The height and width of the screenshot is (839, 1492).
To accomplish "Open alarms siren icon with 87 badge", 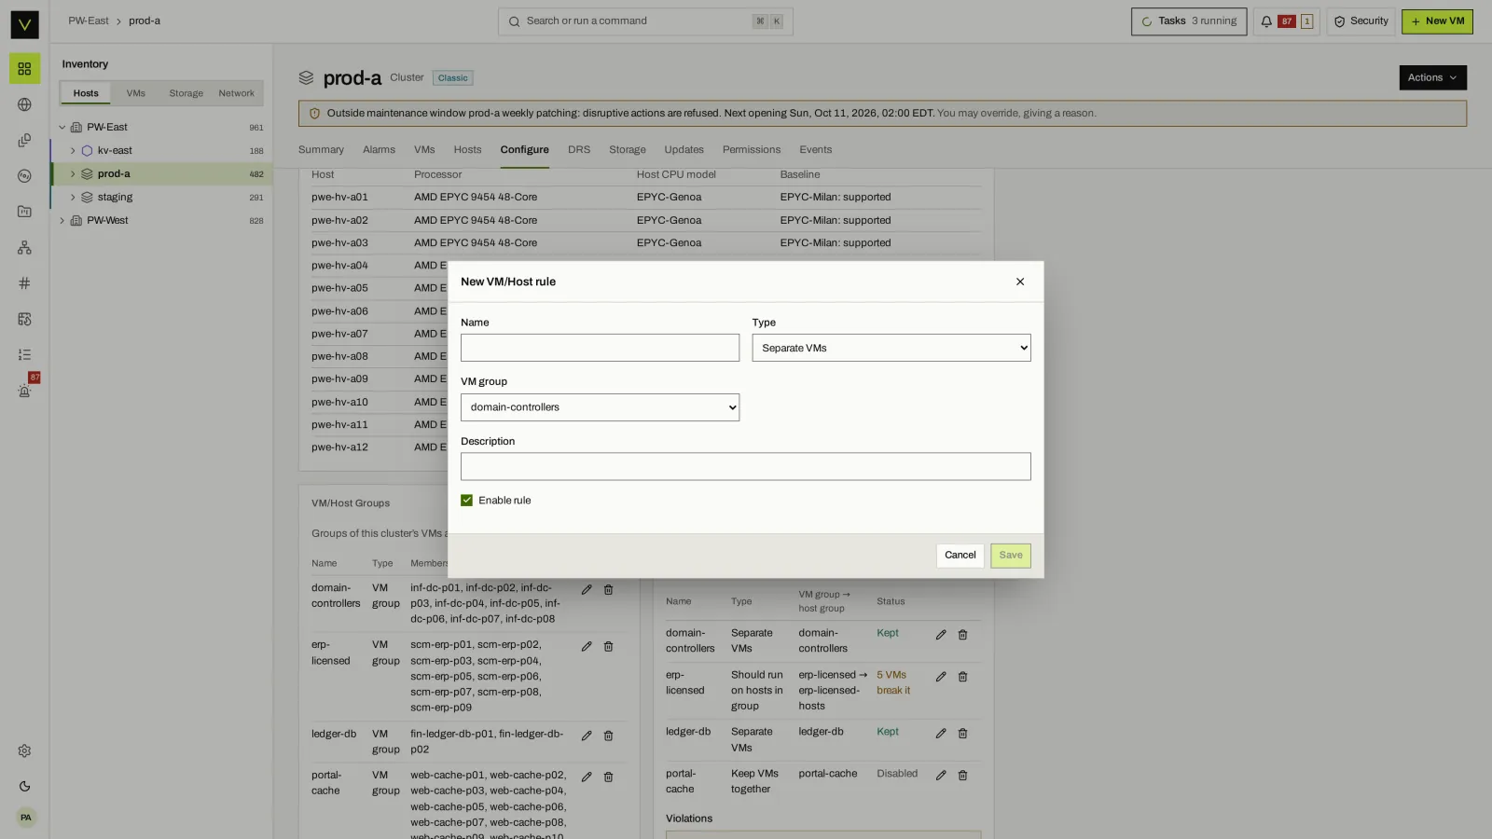I will (24, 390).
